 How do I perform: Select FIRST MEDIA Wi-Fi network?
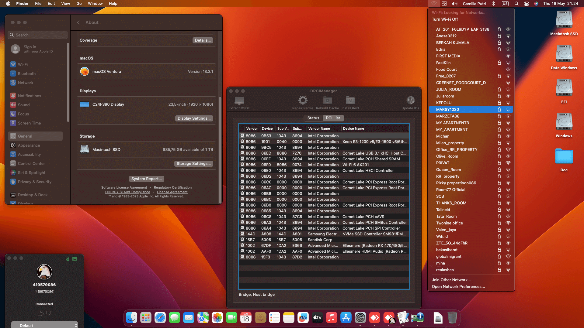point(471,56)
